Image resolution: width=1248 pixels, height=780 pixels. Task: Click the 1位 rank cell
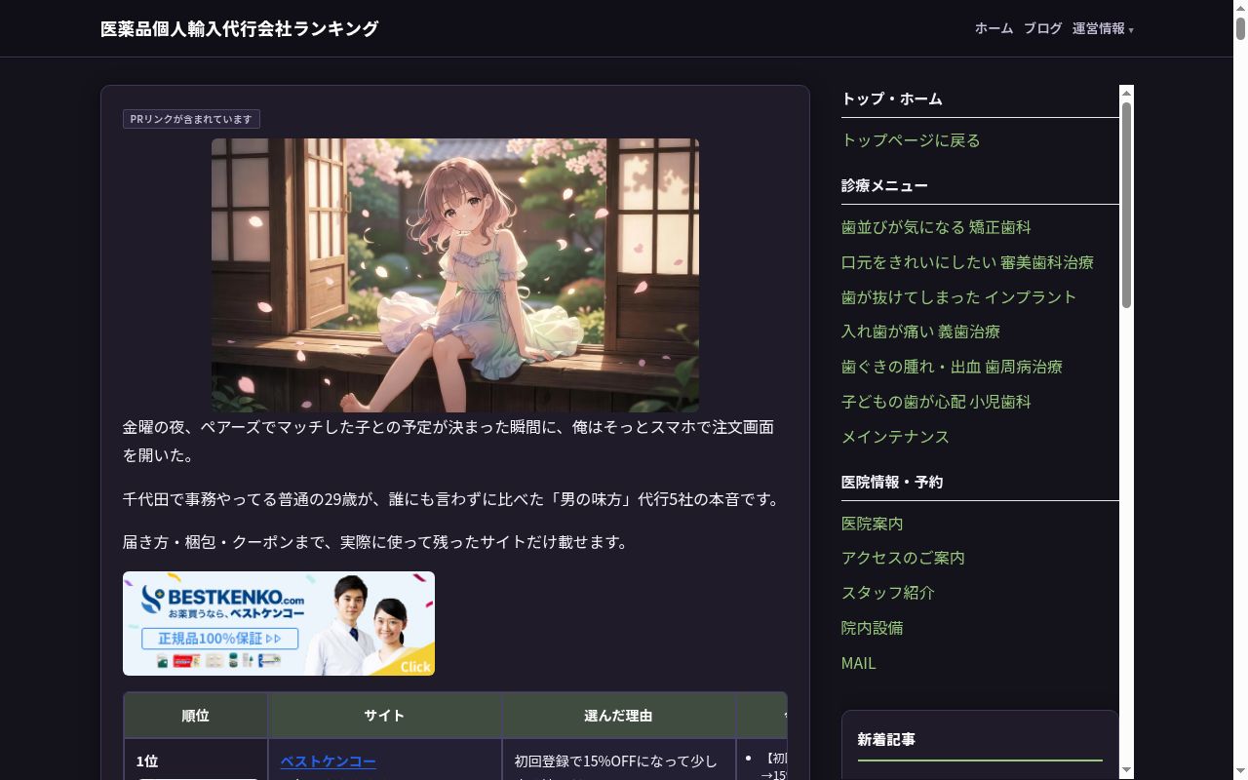196,760
